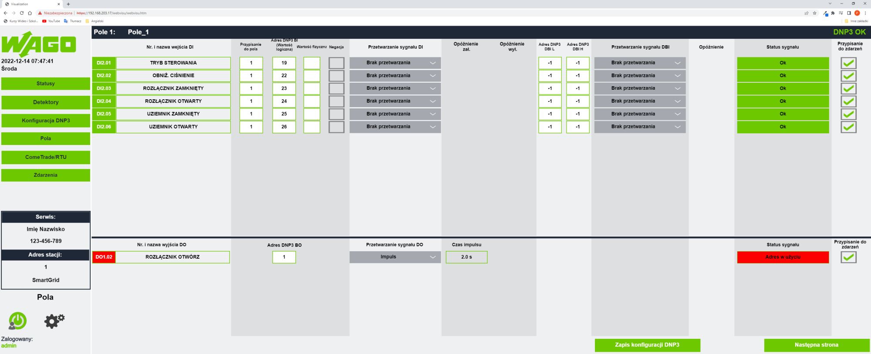Viewport: 871px width, 354px height.
Task: Edit DNP3 BI address field 19
Action: pyautogui.click(x=284, y=63)
